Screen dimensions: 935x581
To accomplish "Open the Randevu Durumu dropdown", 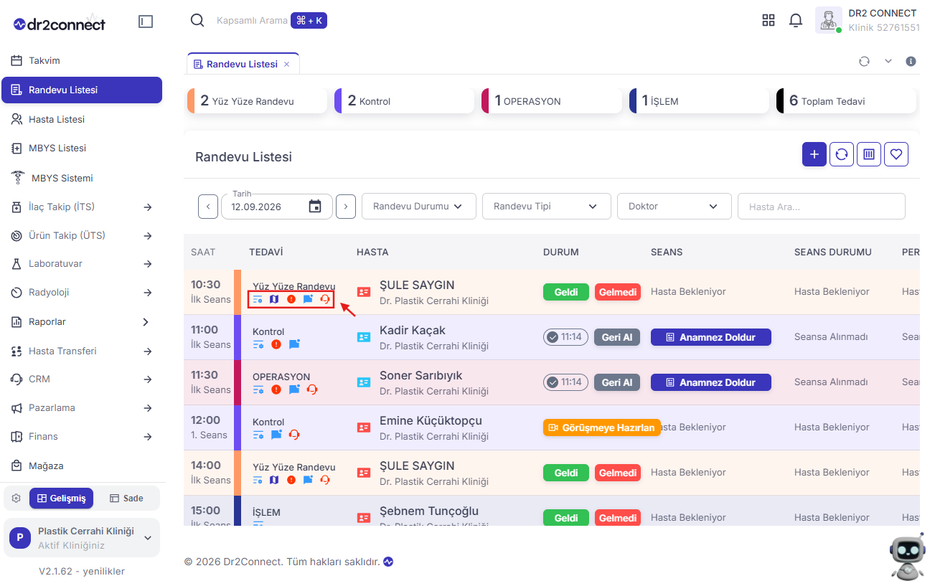I will click(x=419, y=207).
